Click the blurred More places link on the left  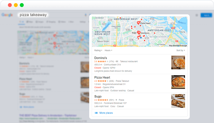point(29,107)
